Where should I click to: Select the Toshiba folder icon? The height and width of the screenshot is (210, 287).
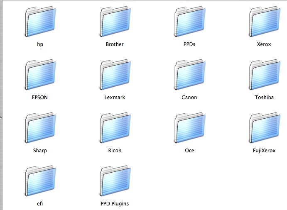265,75
